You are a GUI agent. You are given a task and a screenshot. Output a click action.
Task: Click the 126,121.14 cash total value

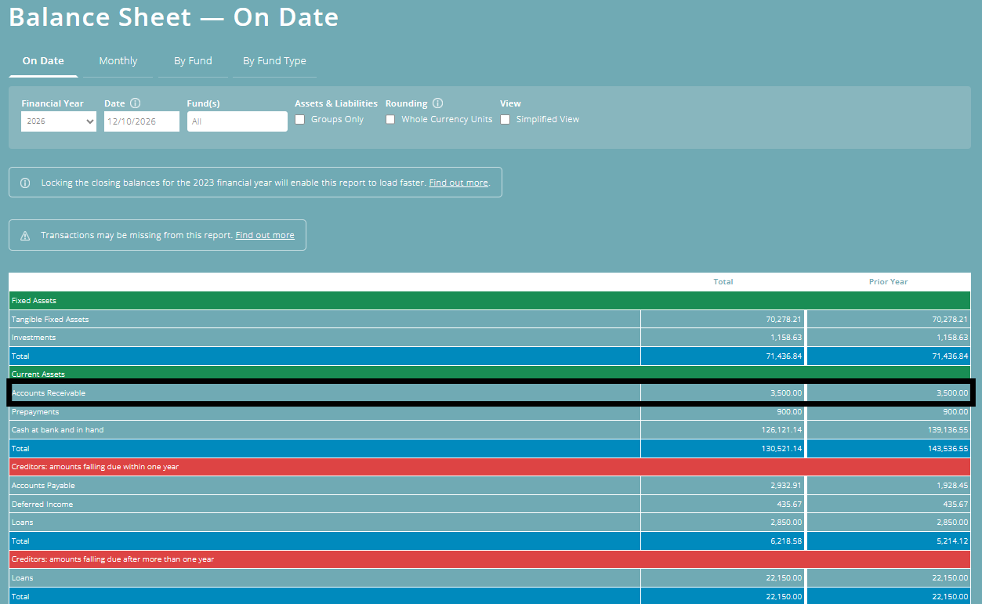point(781,430)
